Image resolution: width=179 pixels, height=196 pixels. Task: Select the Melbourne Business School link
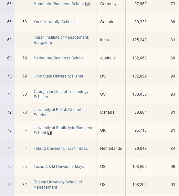pos(58,58)
